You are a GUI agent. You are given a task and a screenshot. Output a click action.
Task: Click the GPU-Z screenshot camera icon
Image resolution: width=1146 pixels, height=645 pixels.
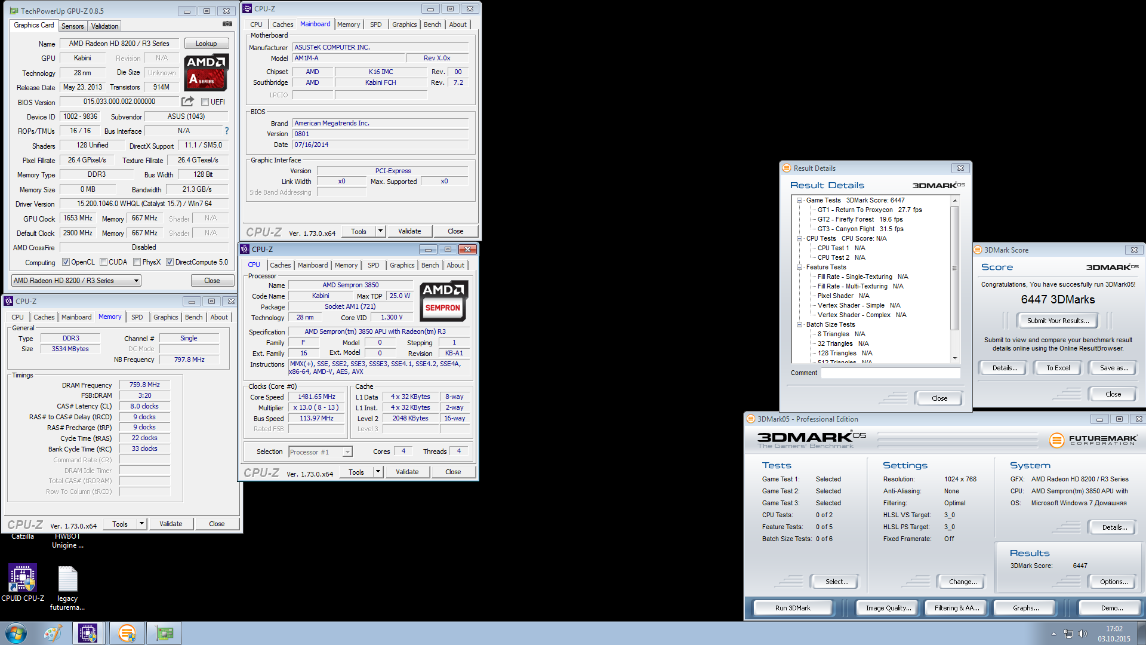pos(227,24)
